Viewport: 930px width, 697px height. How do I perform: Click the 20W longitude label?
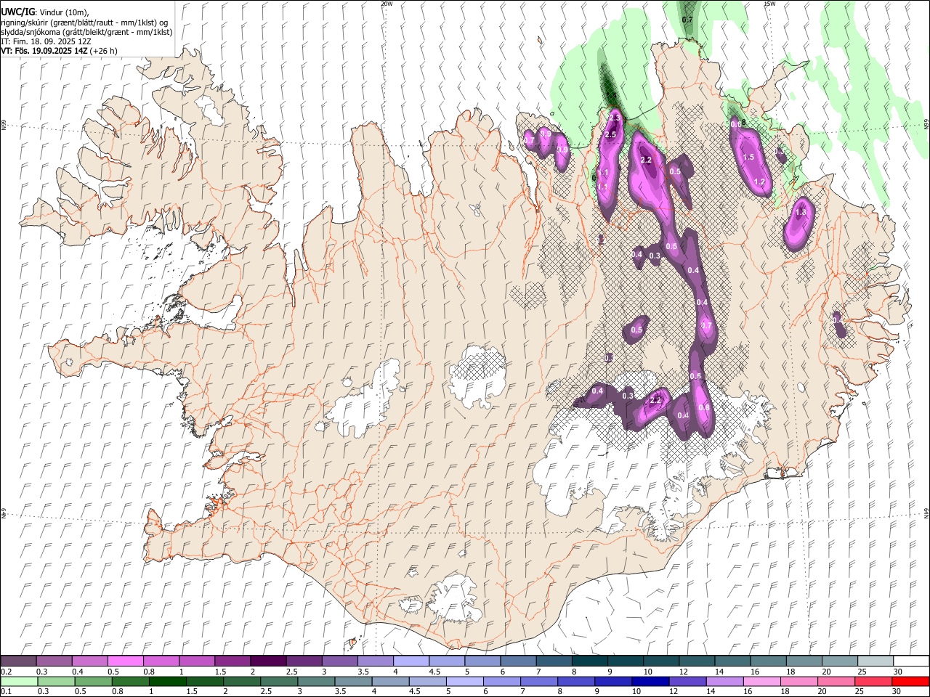point(387,4)
